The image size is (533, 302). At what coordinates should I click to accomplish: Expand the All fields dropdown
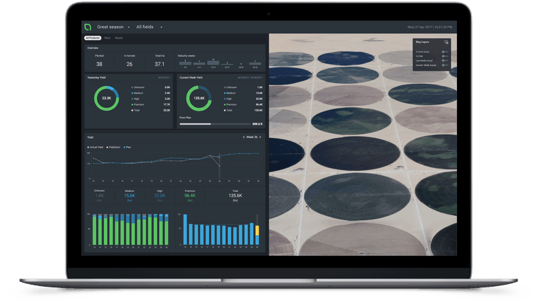[149, 27]
